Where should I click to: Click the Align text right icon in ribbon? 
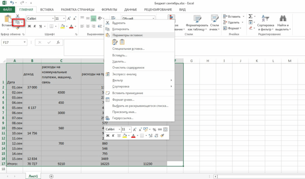94,26
